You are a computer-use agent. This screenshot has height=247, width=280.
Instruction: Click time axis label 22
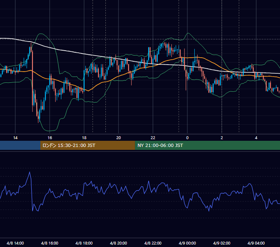pyautogui.click(x=153, y=138)
